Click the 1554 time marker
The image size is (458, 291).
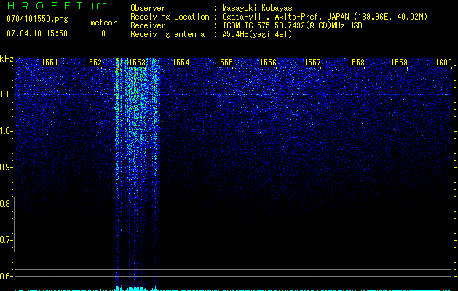click(x=181, y=63)
